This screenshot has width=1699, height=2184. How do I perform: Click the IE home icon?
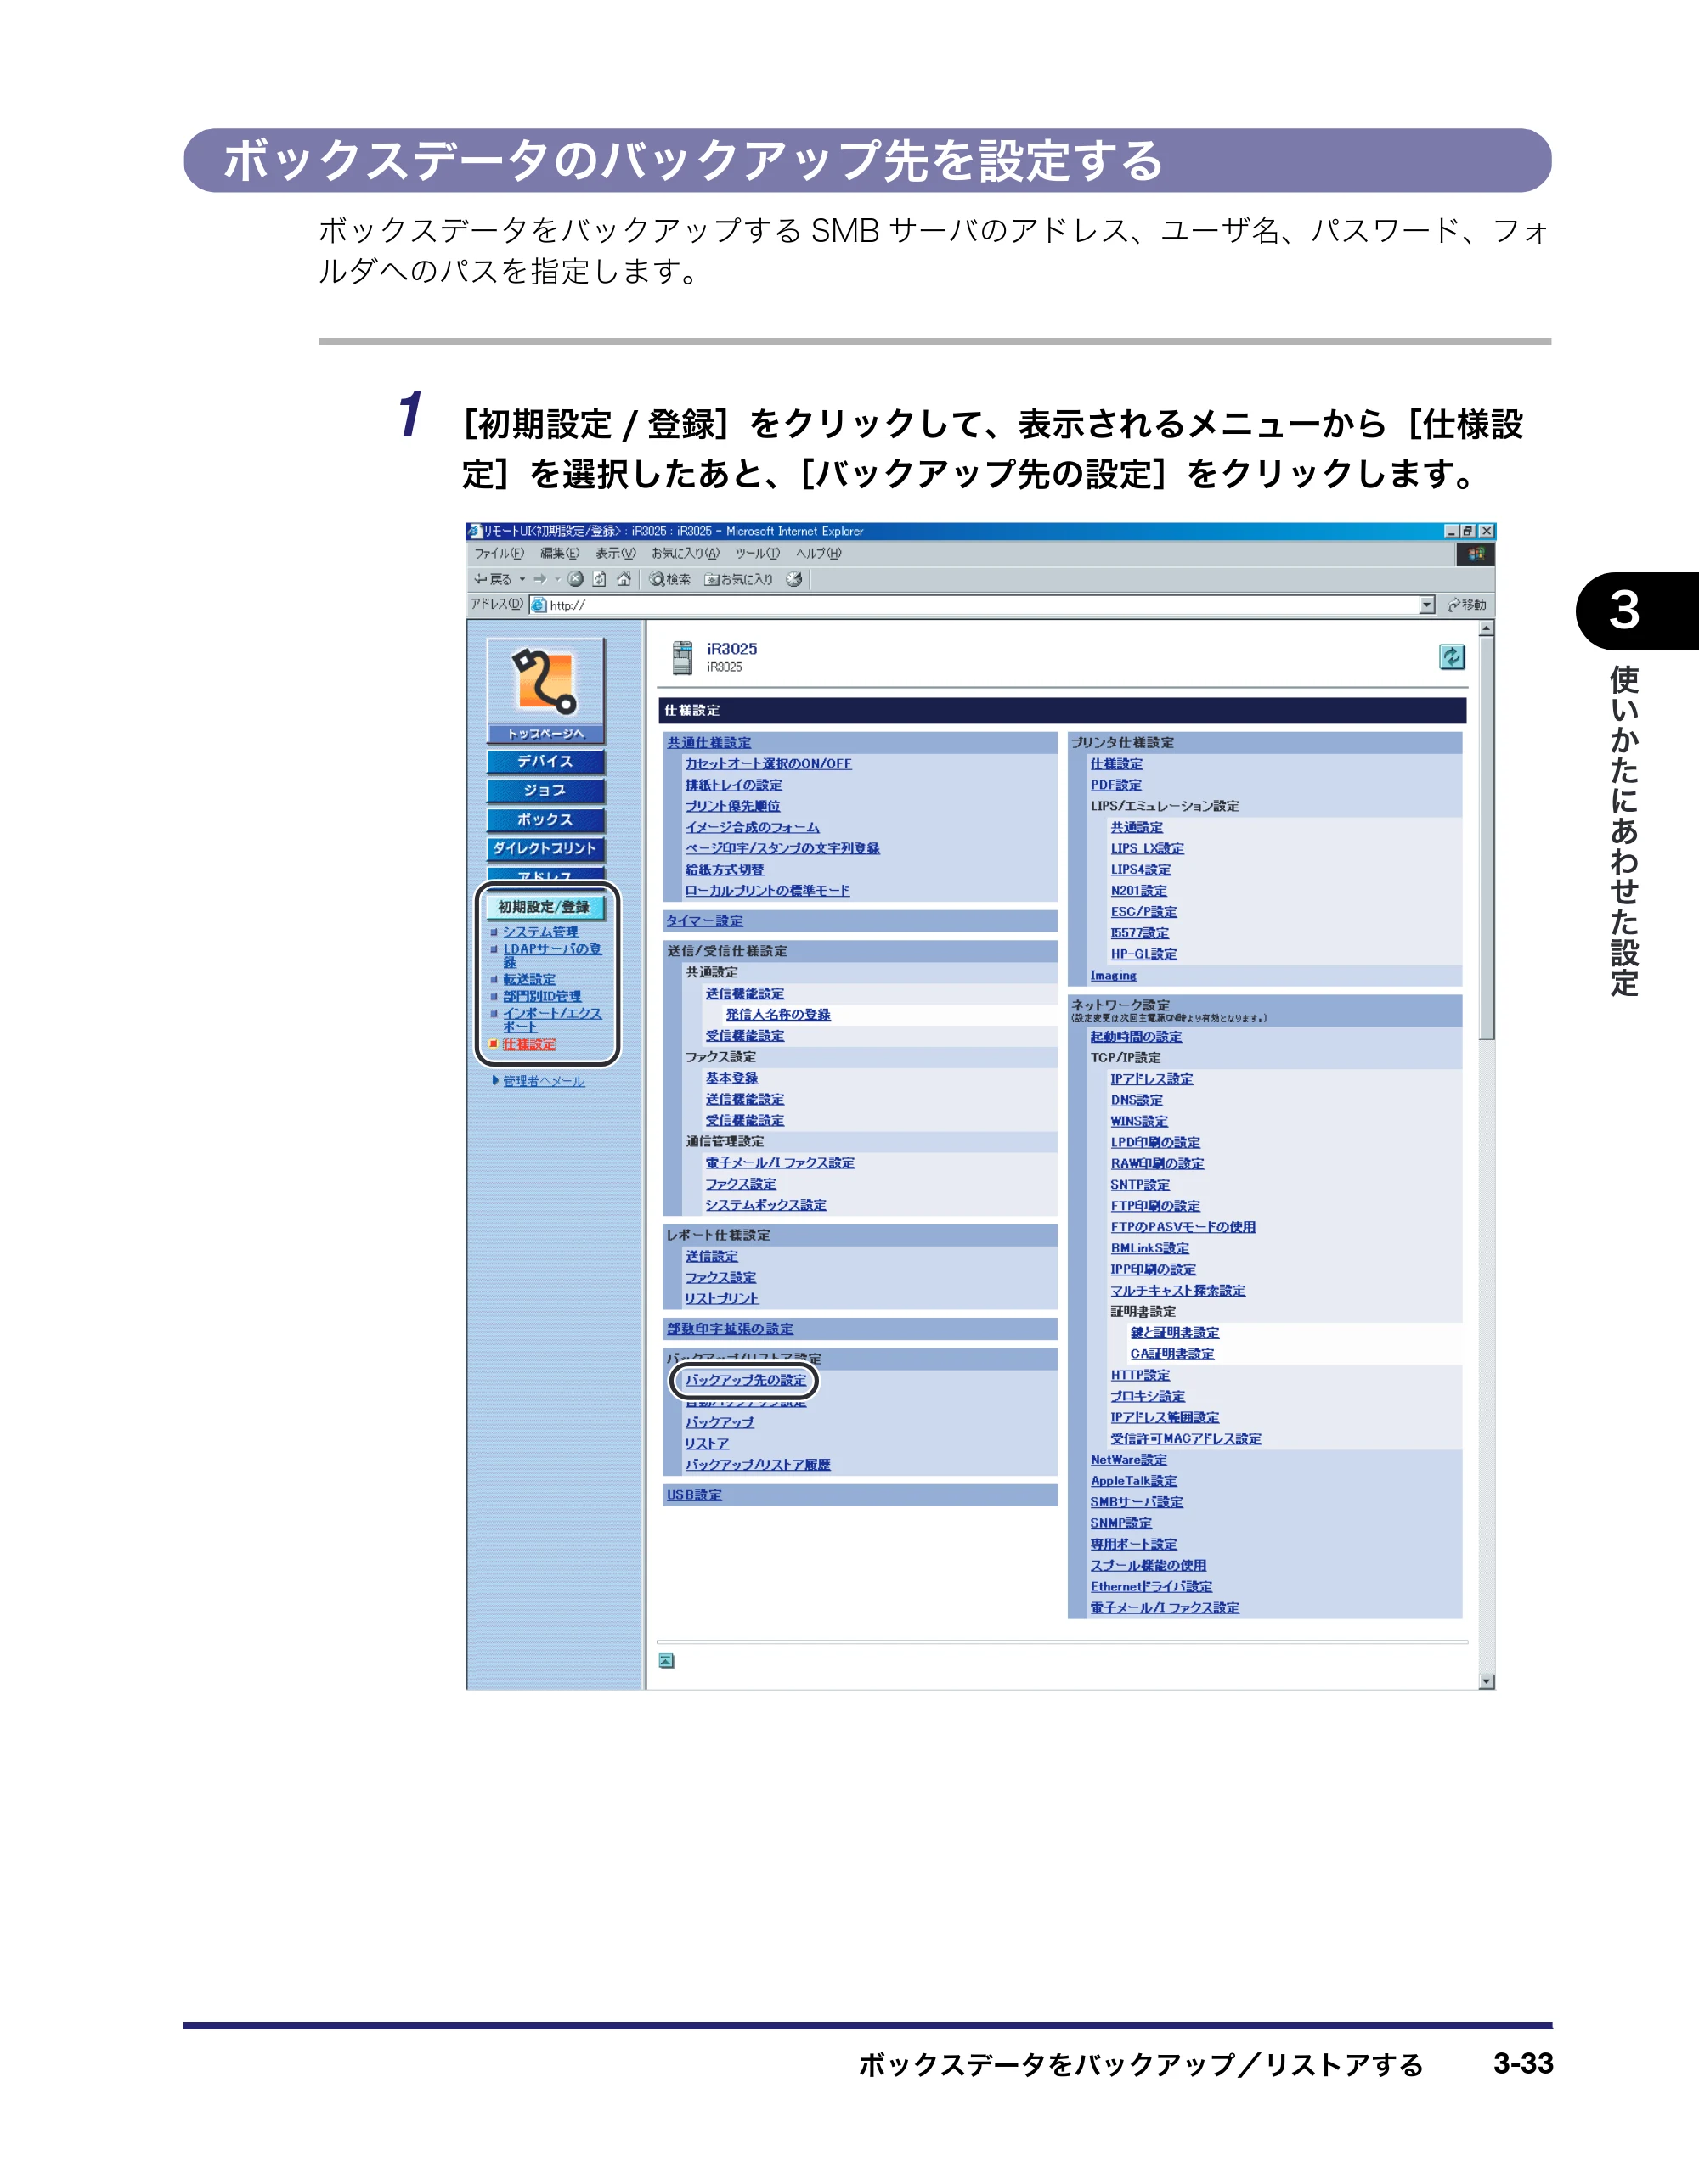[624, 579]
